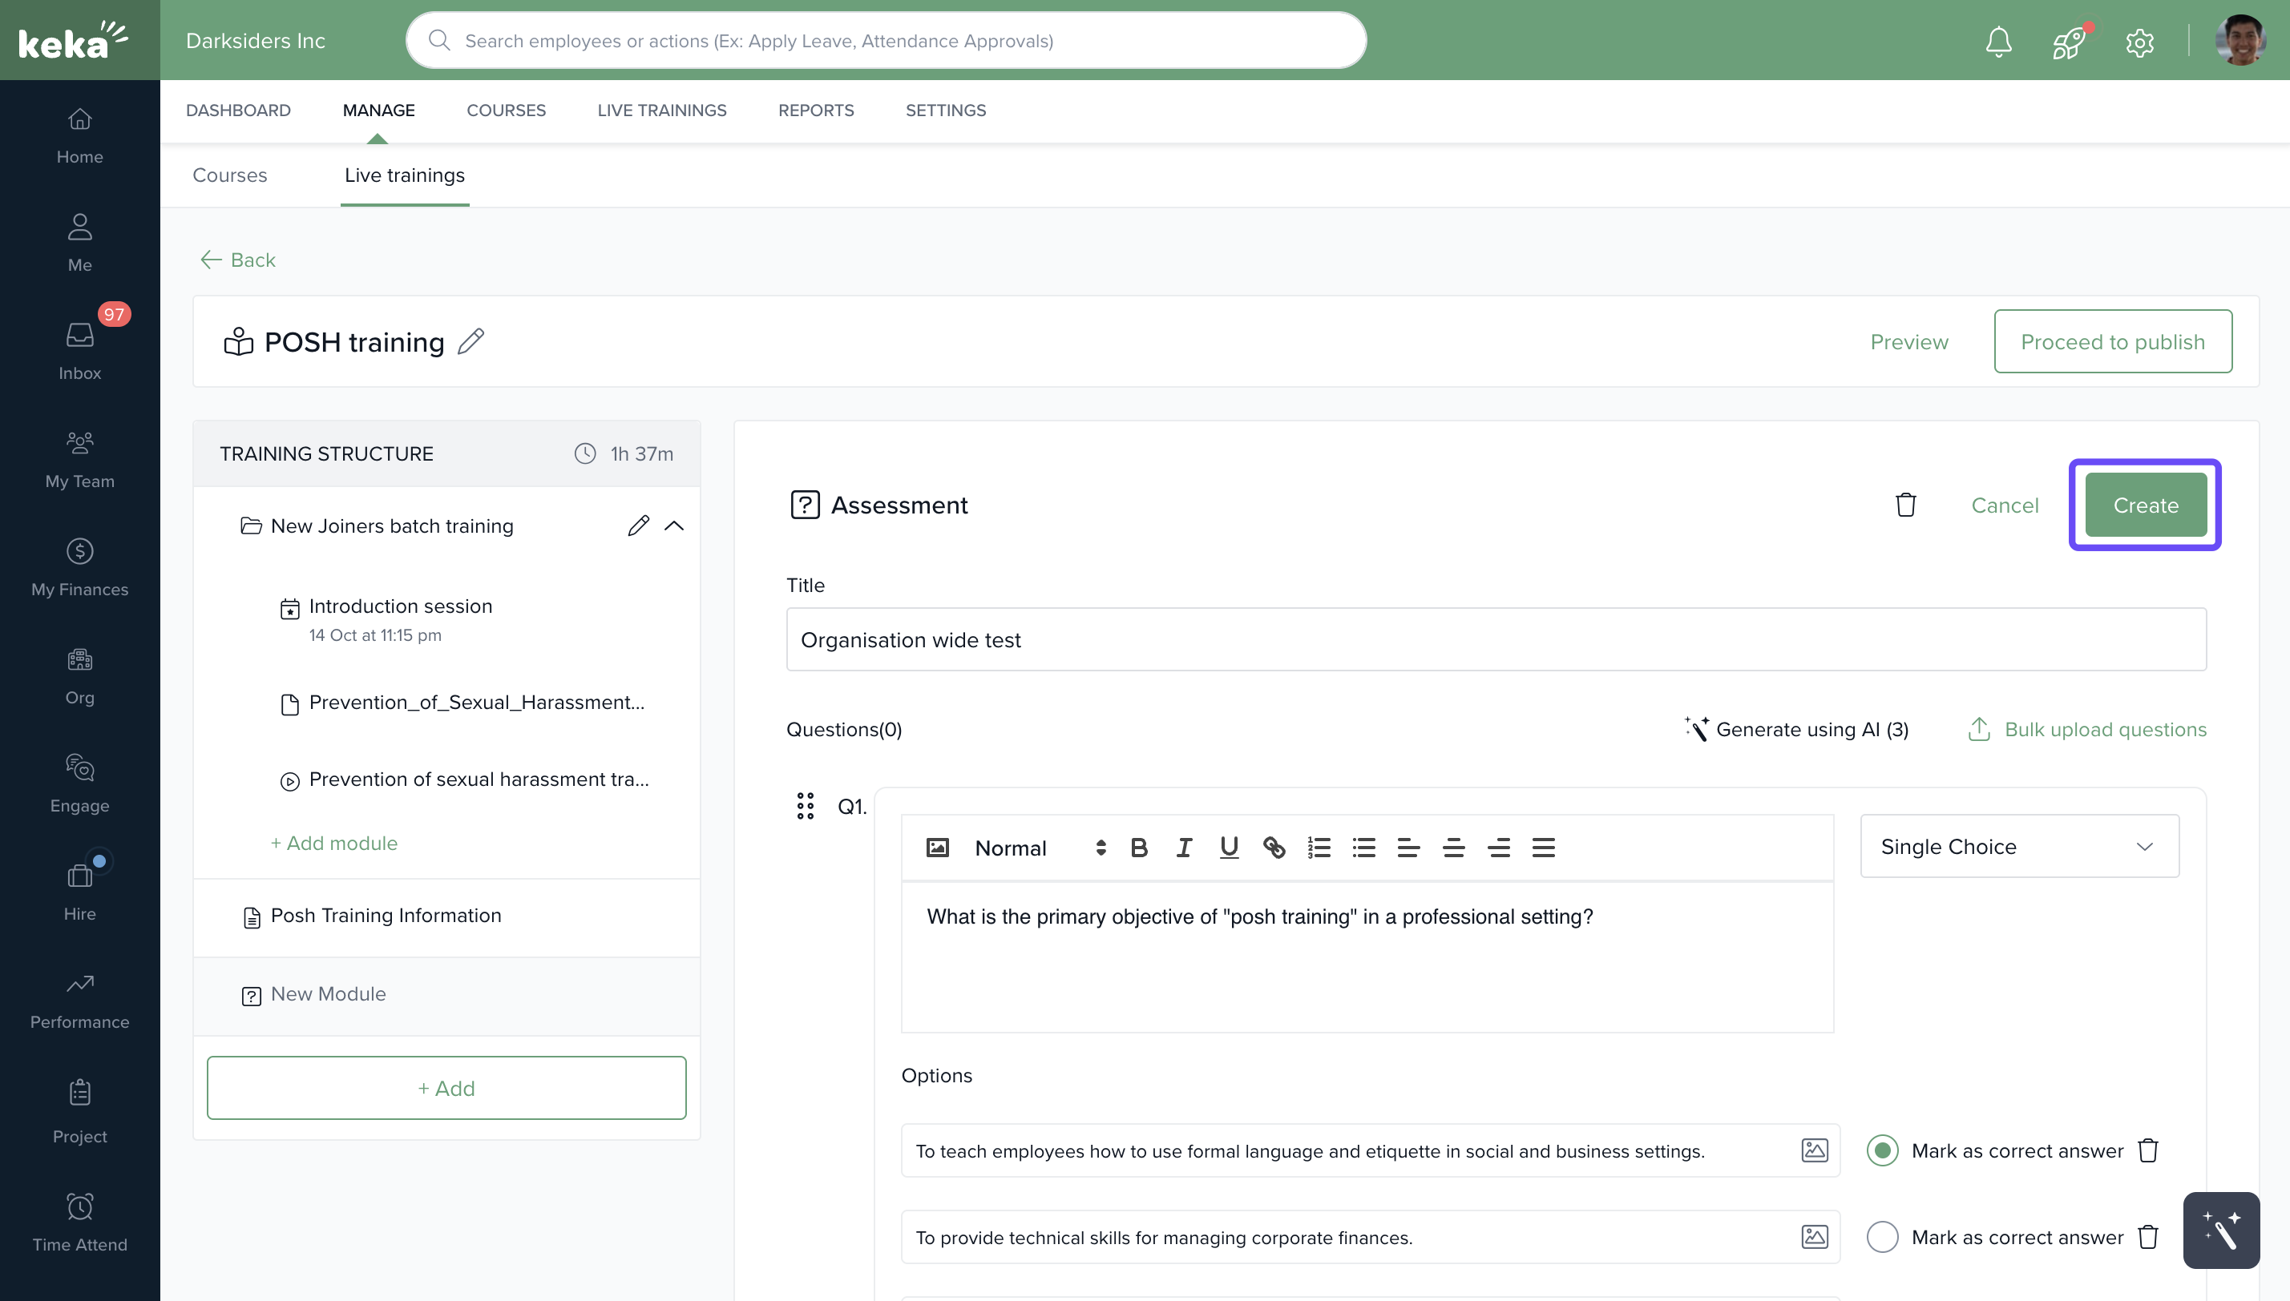Insert link in question editor
Screen dimensions: 2290x1301
point(1274,847)
